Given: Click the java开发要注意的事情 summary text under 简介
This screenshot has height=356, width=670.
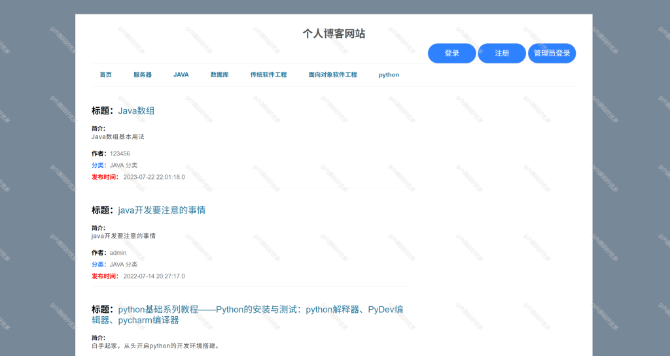Looking at the screenshot, I should (x=124, y=236).
